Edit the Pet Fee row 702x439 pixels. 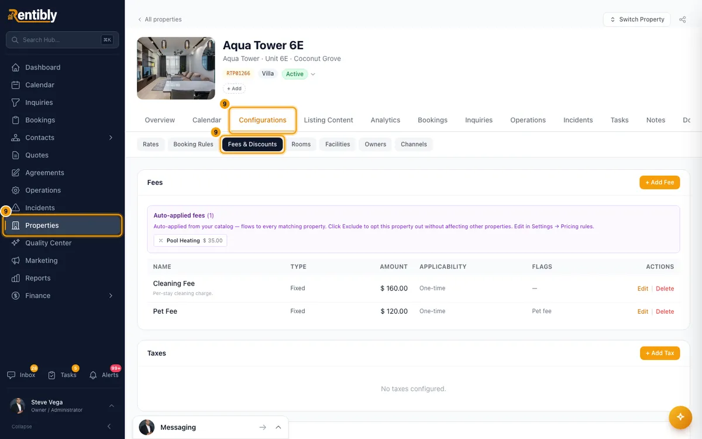[643, 311]
